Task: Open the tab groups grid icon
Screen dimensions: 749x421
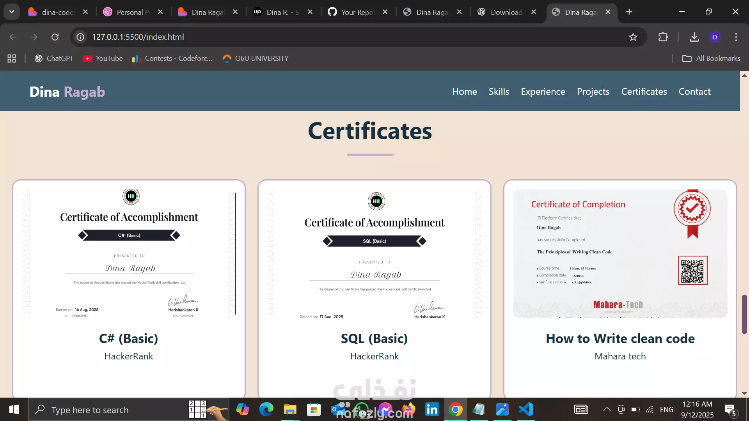Action: (x=12, y=58)
